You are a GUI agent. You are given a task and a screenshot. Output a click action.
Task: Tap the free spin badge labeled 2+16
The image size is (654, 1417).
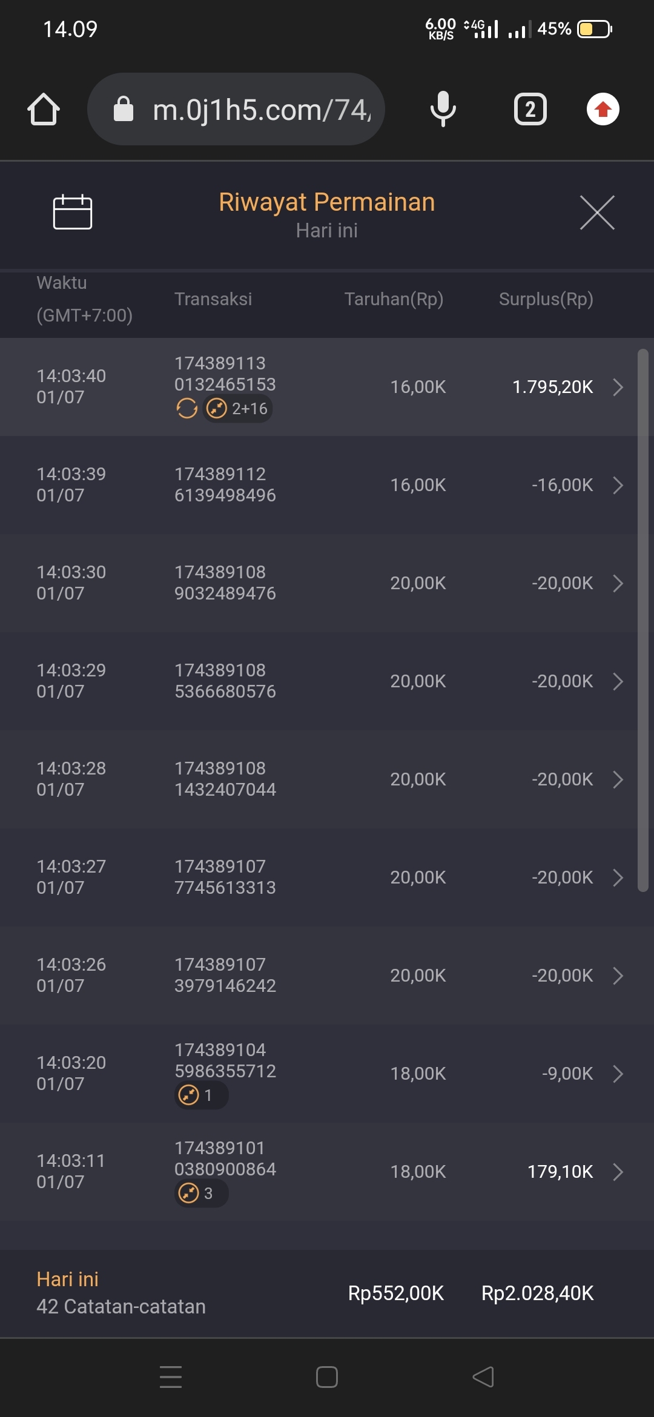pyautogui.click(x=237, y=409)
